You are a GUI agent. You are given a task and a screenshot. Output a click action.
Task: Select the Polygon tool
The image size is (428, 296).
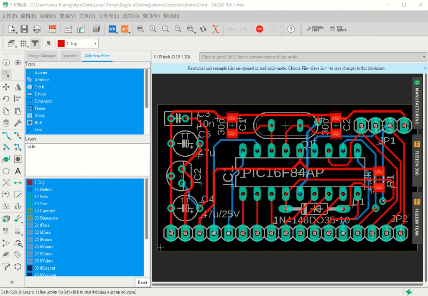coord(6,171)
